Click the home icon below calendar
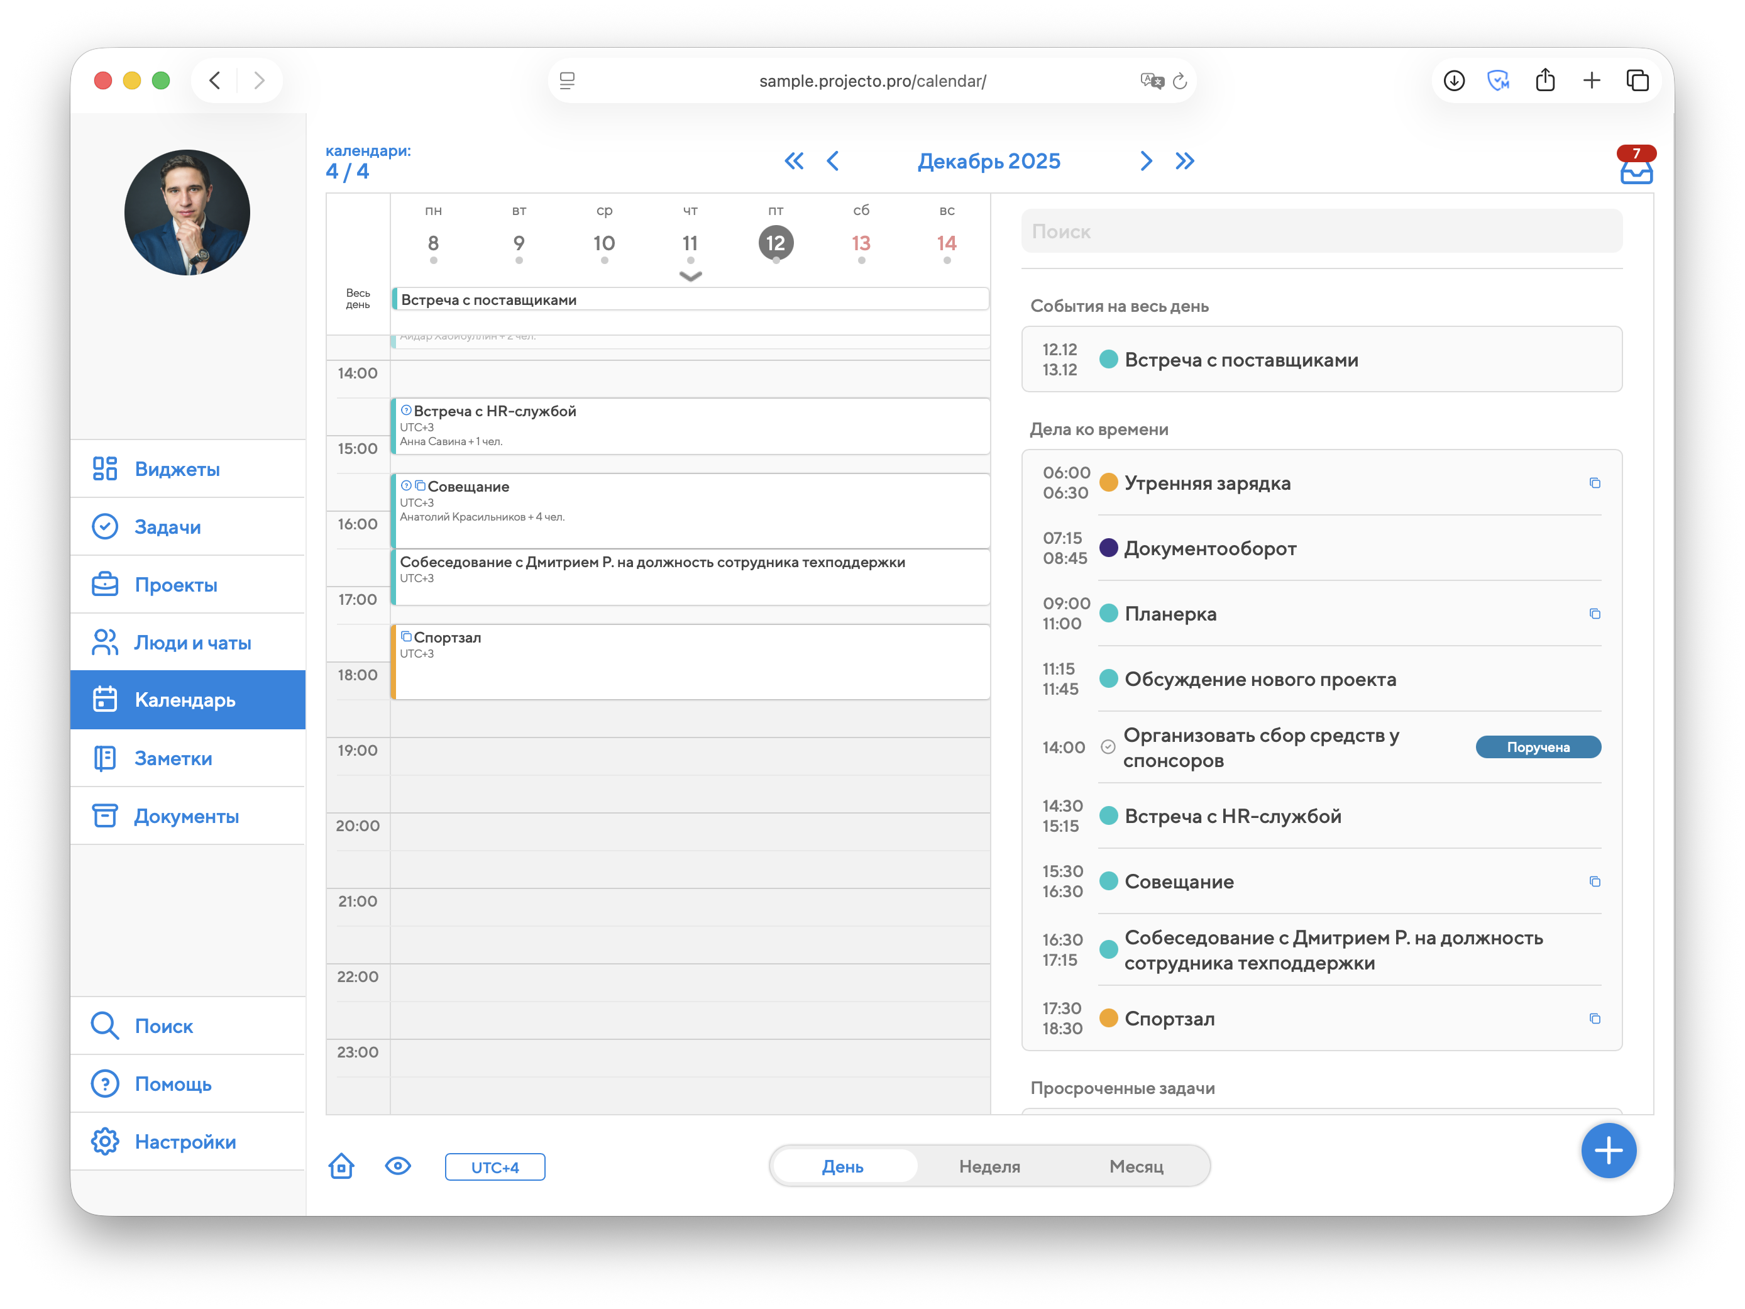Image resolution: width=1745 pixels, height=1309 pixels. pos(341,1166)
